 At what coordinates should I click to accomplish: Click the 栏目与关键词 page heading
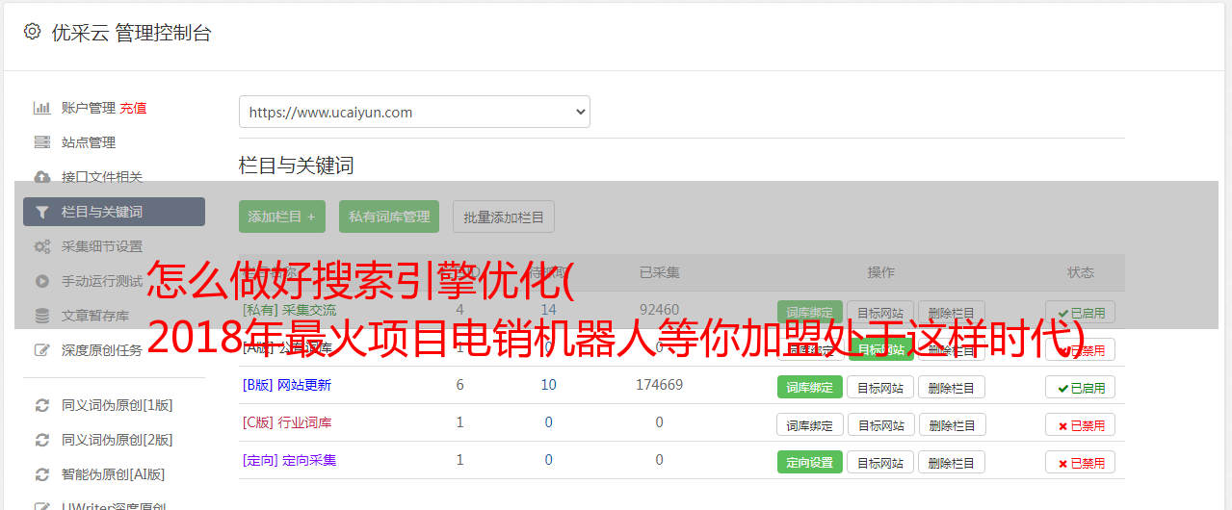coord(297,166)
